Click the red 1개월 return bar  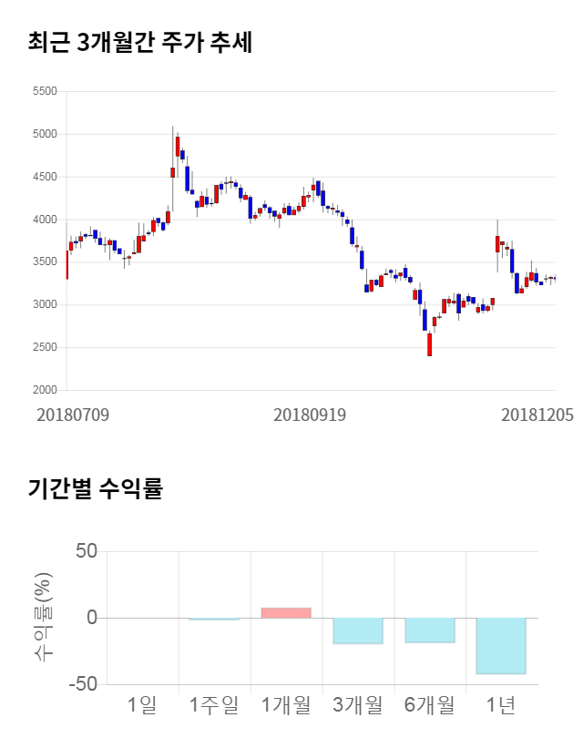click(286, 613)
